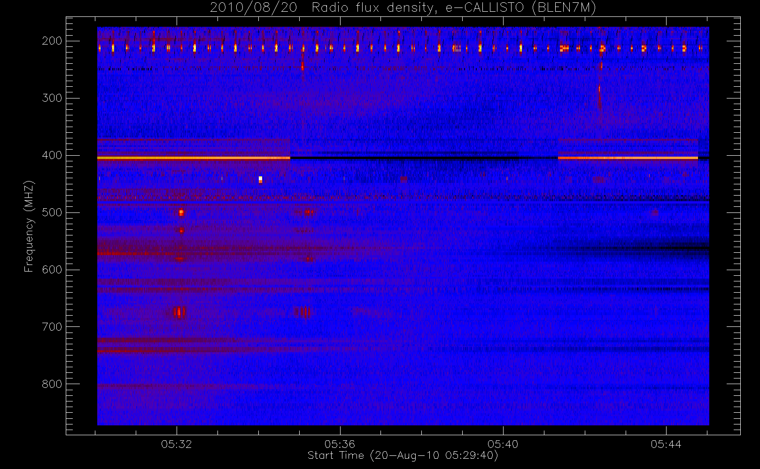The height and width of the screenshot is (469, 760).
Task: Click the 05:40 time tick label
Action: 503,444
